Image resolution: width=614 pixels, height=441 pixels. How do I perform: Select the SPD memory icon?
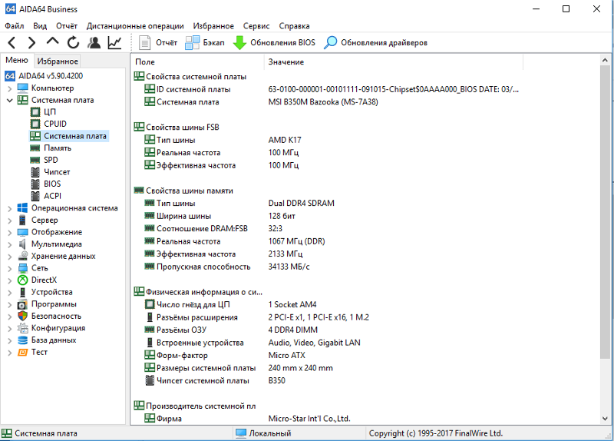[35, 160]
